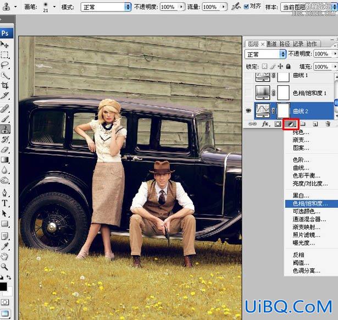Select the Crop tool
338x320 pixels.
point(4,85)
